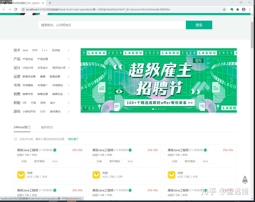Open the green Evernote extension icon

point(232,10)
